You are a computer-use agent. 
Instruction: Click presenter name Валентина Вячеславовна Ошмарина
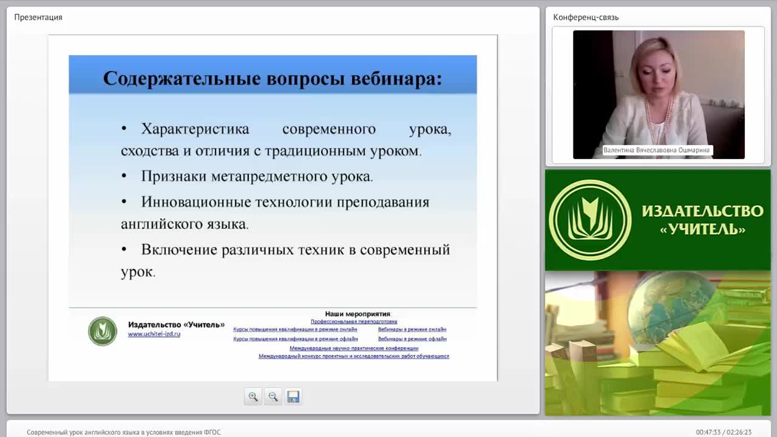click(656, 150)
